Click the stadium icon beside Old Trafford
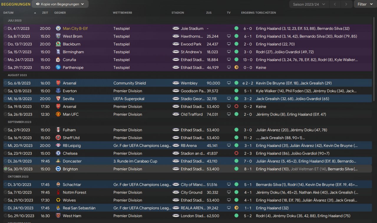 click(x=176, y=114)
